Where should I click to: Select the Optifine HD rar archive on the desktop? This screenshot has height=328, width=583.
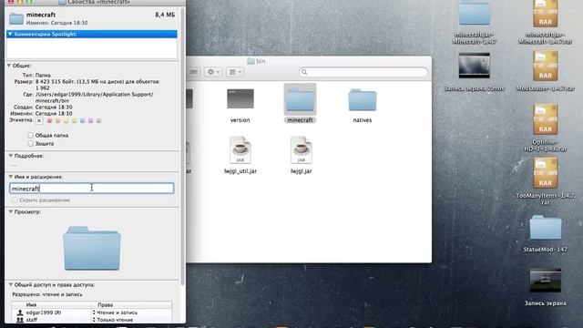tap(546, 119)
